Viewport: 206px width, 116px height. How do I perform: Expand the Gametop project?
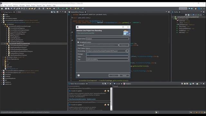point(1,74)
